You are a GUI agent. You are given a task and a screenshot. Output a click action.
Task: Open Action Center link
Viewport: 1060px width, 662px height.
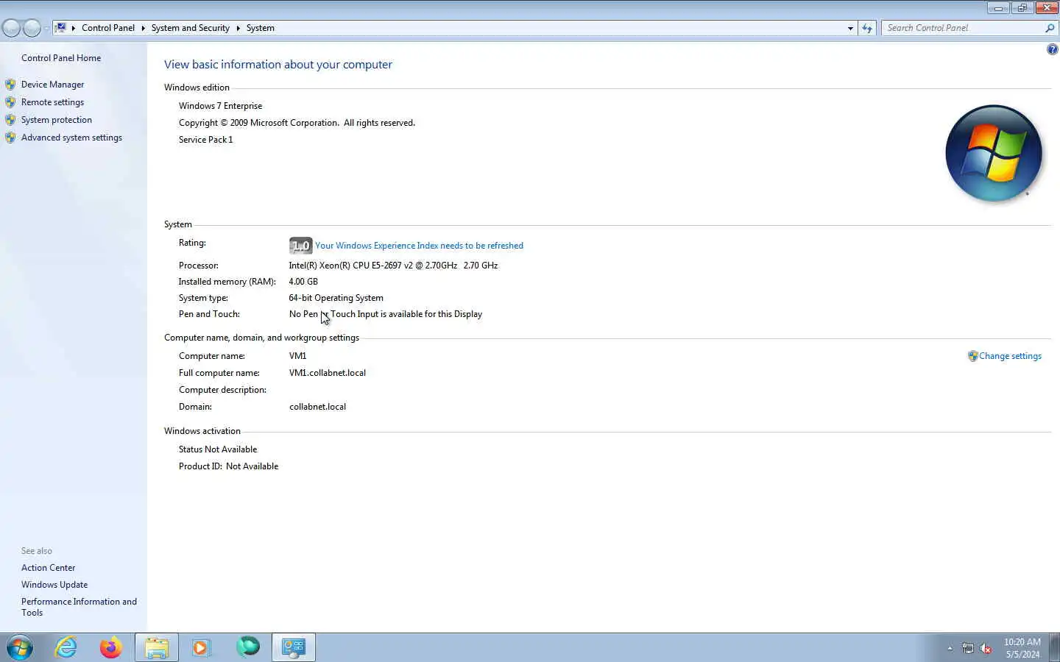48,568
